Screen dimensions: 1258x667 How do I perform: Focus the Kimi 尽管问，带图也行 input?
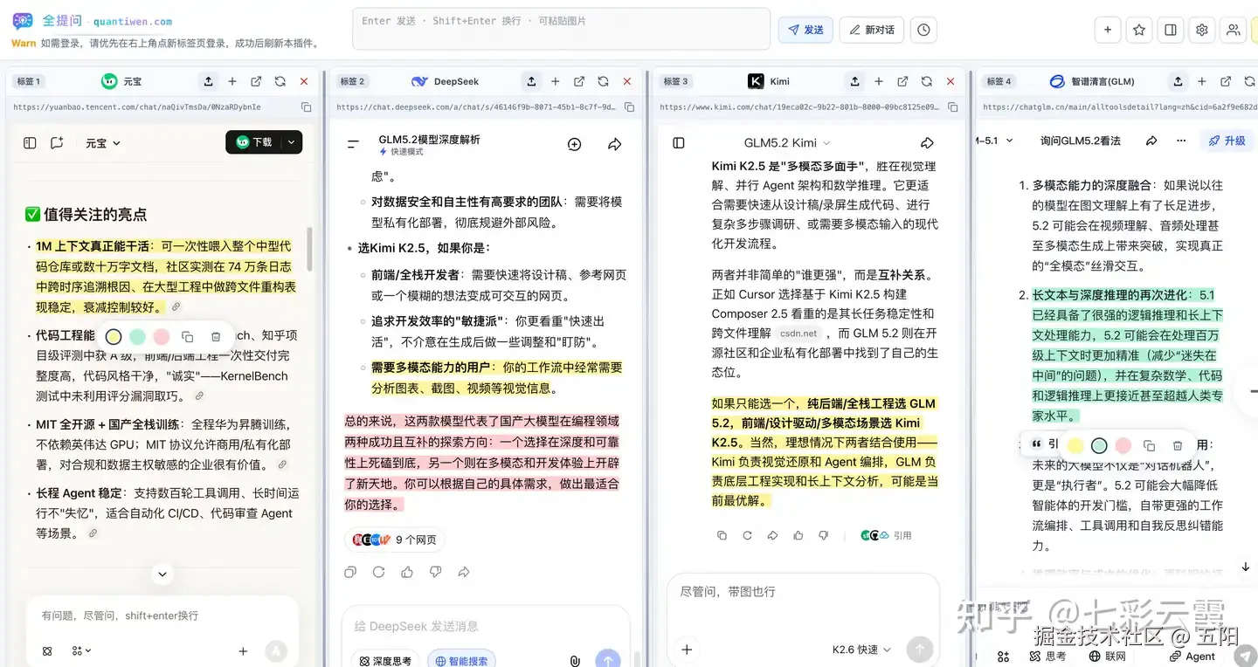point(802,591)
